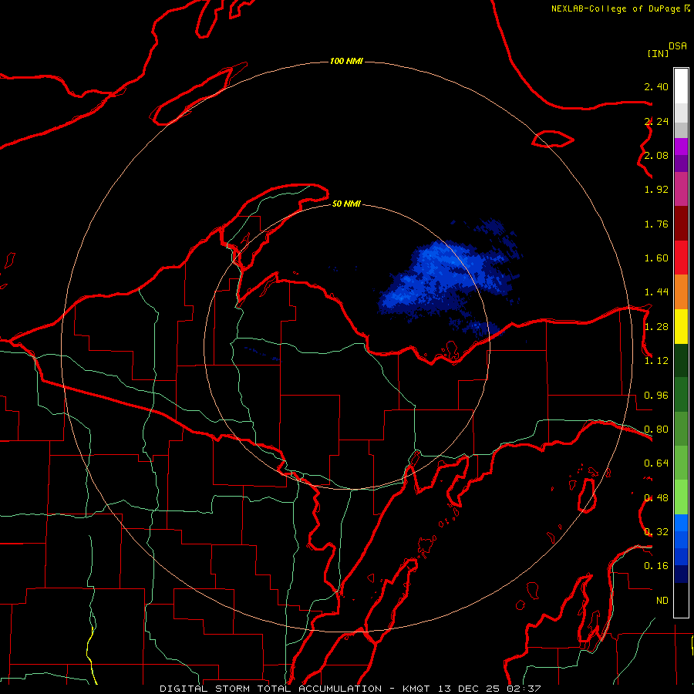Screen dimensions: 694x694
Task: Select the "2.24" legend value
Action: pos(656,121)
